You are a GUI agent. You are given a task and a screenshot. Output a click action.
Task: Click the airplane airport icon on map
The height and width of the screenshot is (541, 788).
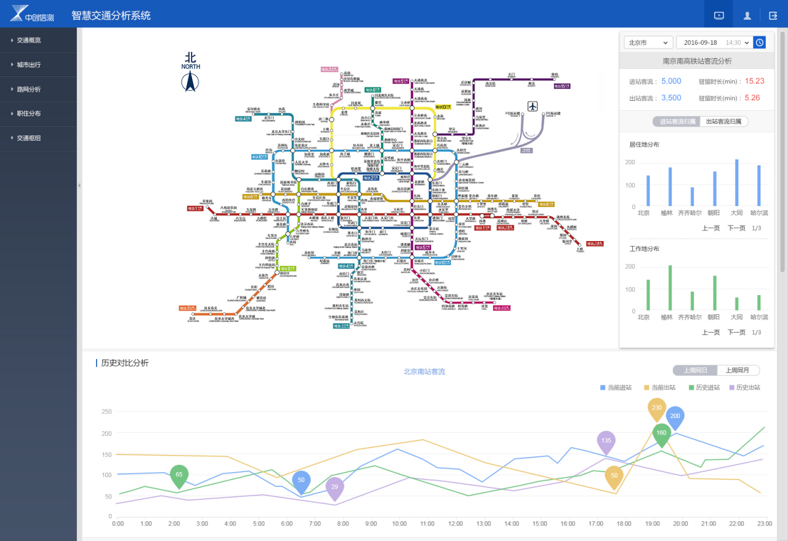(532, 106)
